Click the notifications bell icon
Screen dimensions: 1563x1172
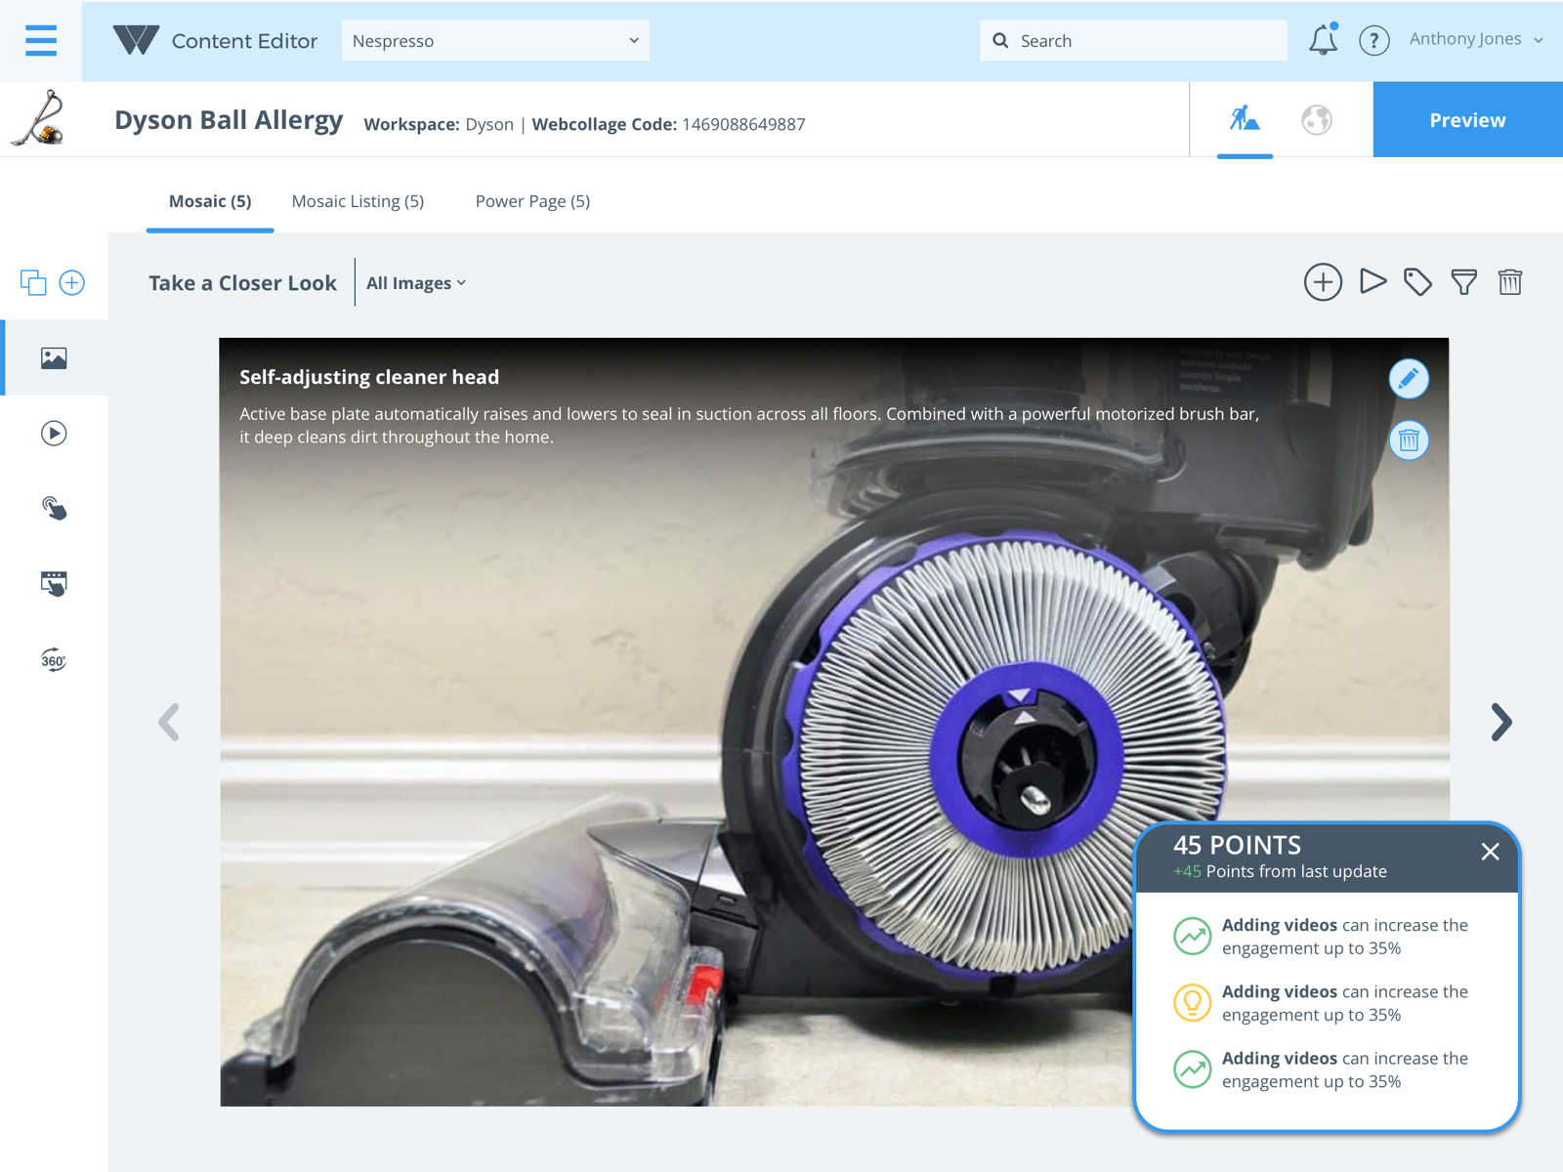pyautogui.click(x=1323, y=41)
